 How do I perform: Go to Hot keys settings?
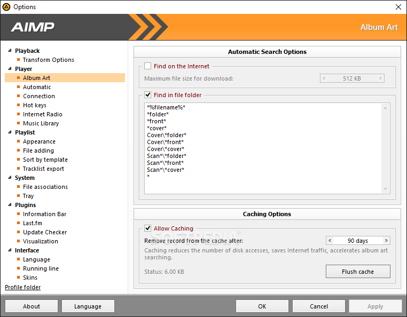point(35,105)
